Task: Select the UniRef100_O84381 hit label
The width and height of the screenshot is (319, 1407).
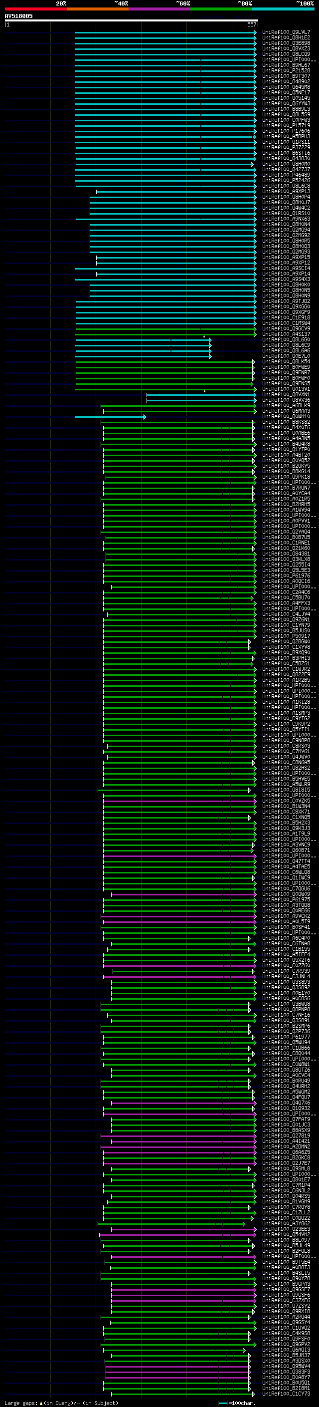Action: pyautogui.click(x=286, y=554)
